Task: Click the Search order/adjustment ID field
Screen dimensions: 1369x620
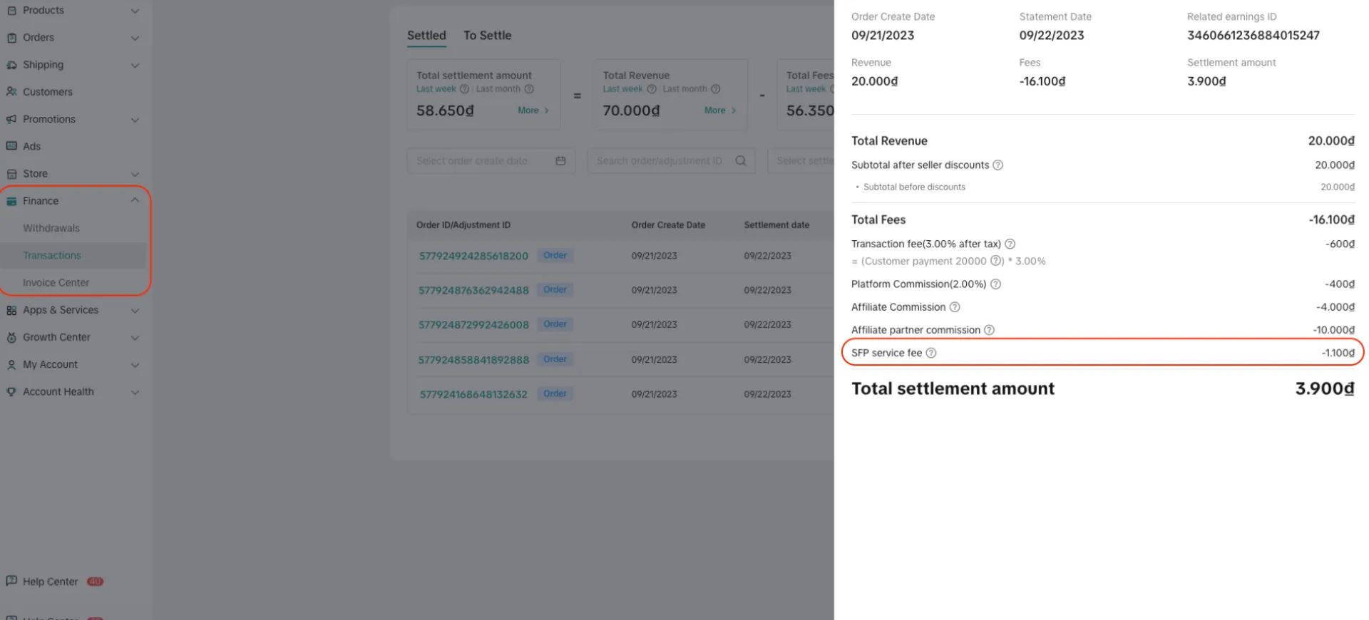Action: [x=671, y=161]
